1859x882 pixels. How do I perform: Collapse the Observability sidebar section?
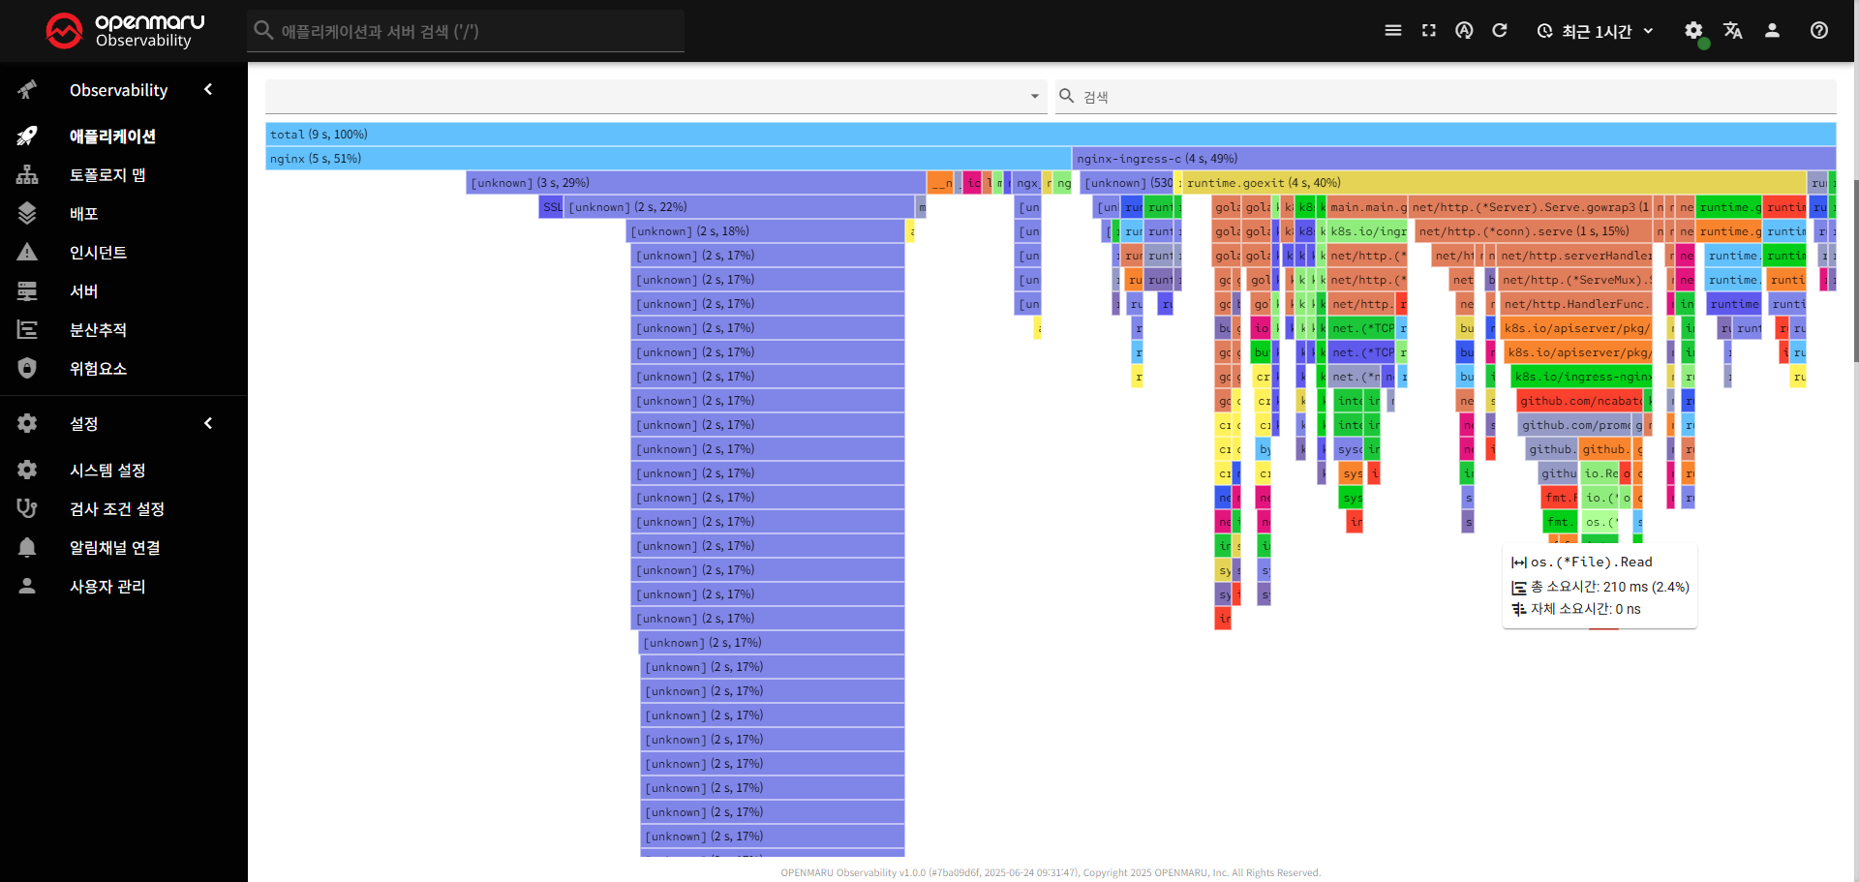tap(208, 90)
